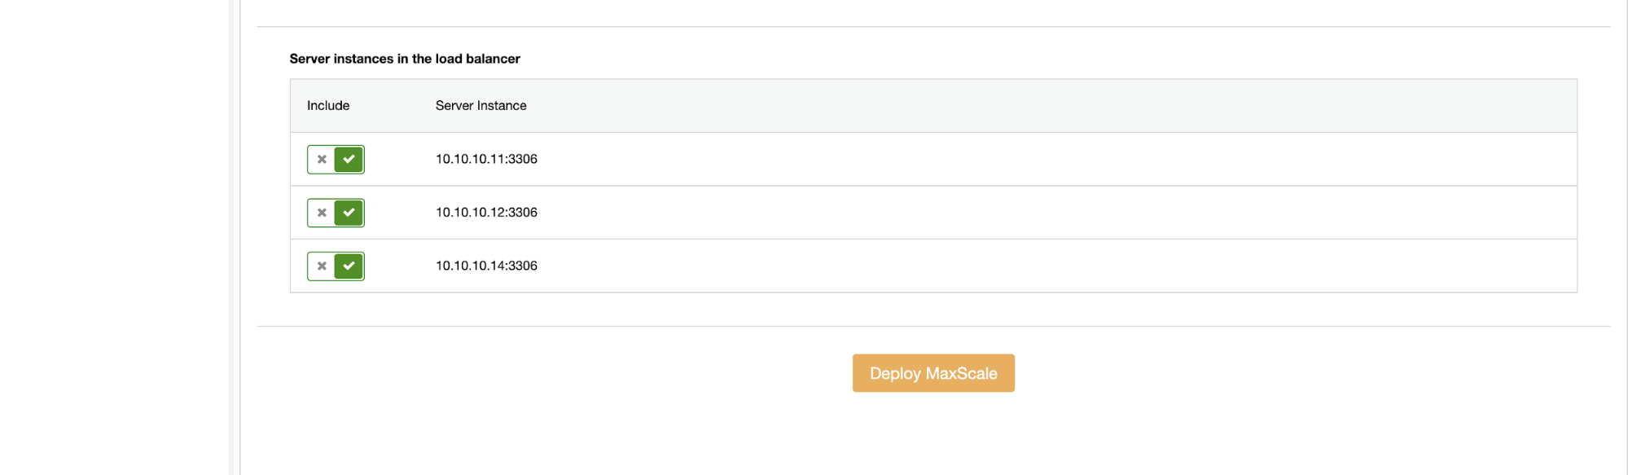Screen dimensions: 1628x475
Task: Click the green checkmark for 10.10.10.12:3306
Action: point(349,213)
